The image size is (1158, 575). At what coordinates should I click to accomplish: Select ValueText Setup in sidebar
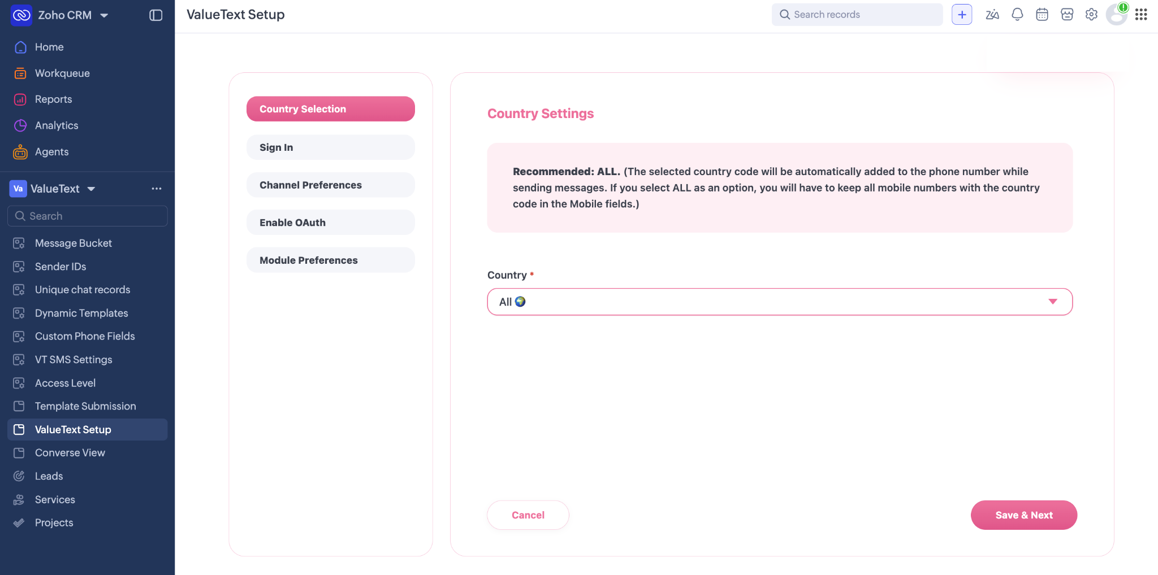coord(88,429)
